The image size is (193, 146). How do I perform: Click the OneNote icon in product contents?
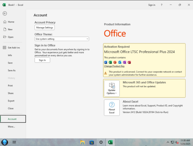click(x=124, y=62)
